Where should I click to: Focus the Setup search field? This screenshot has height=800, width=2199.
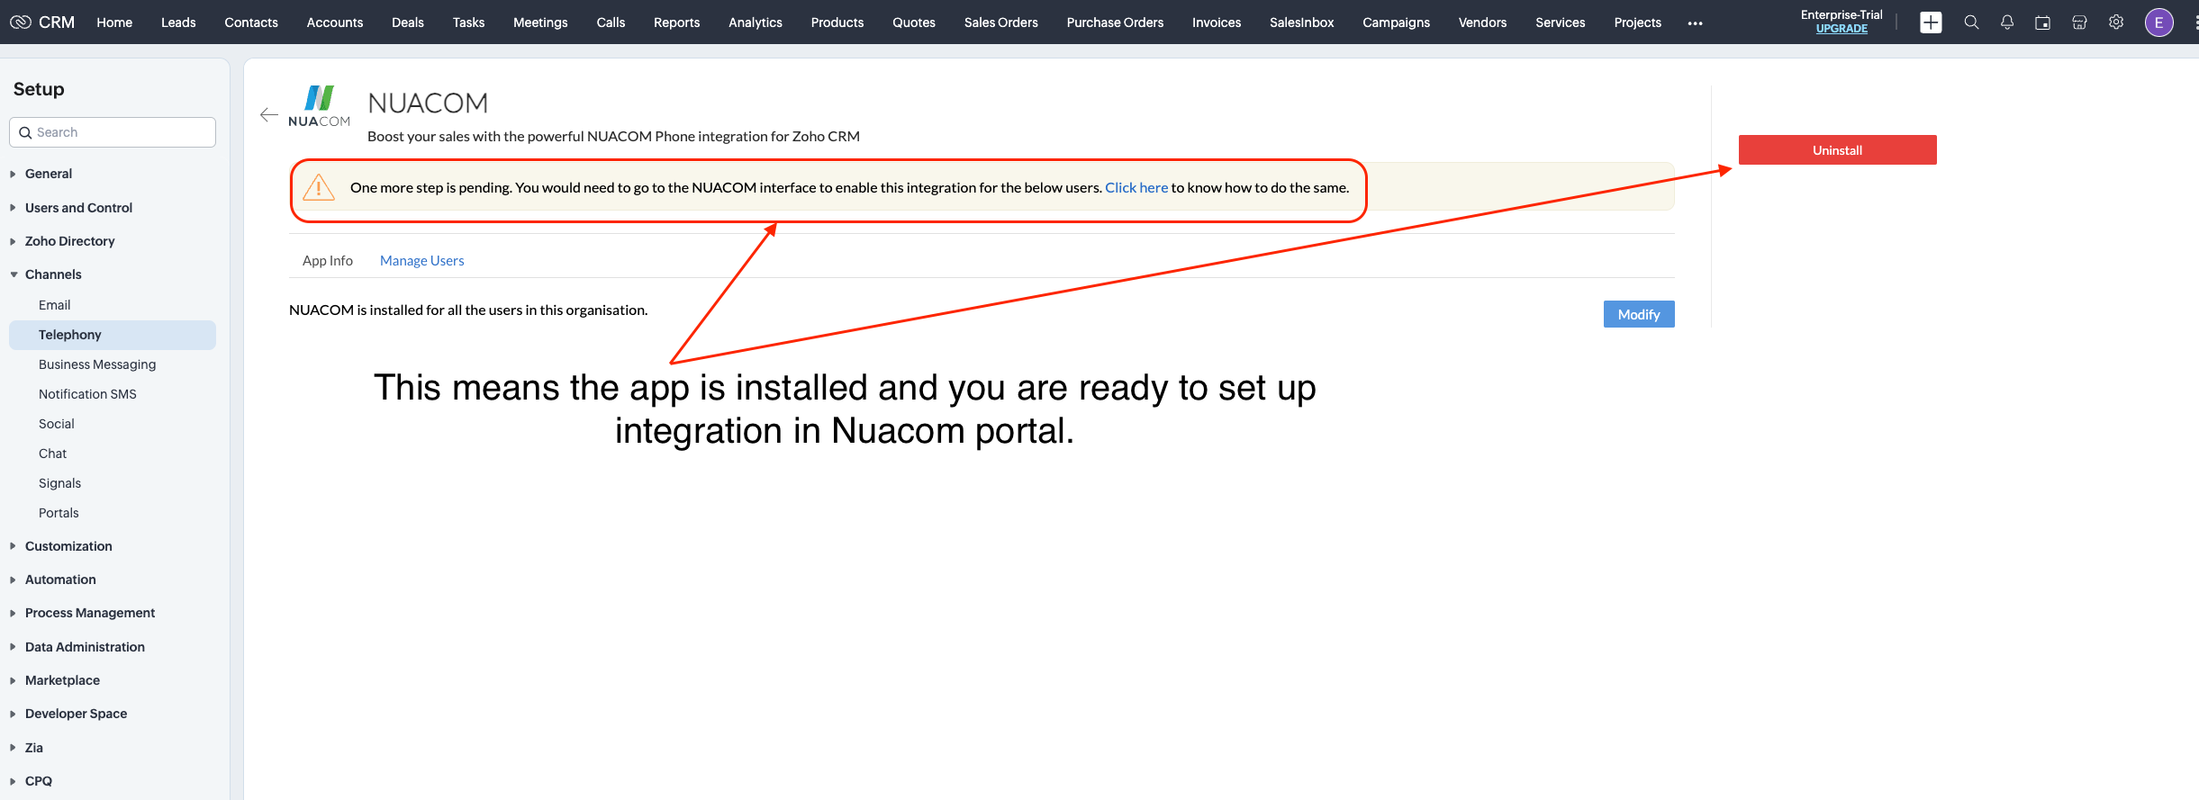[x=113, y=132]
